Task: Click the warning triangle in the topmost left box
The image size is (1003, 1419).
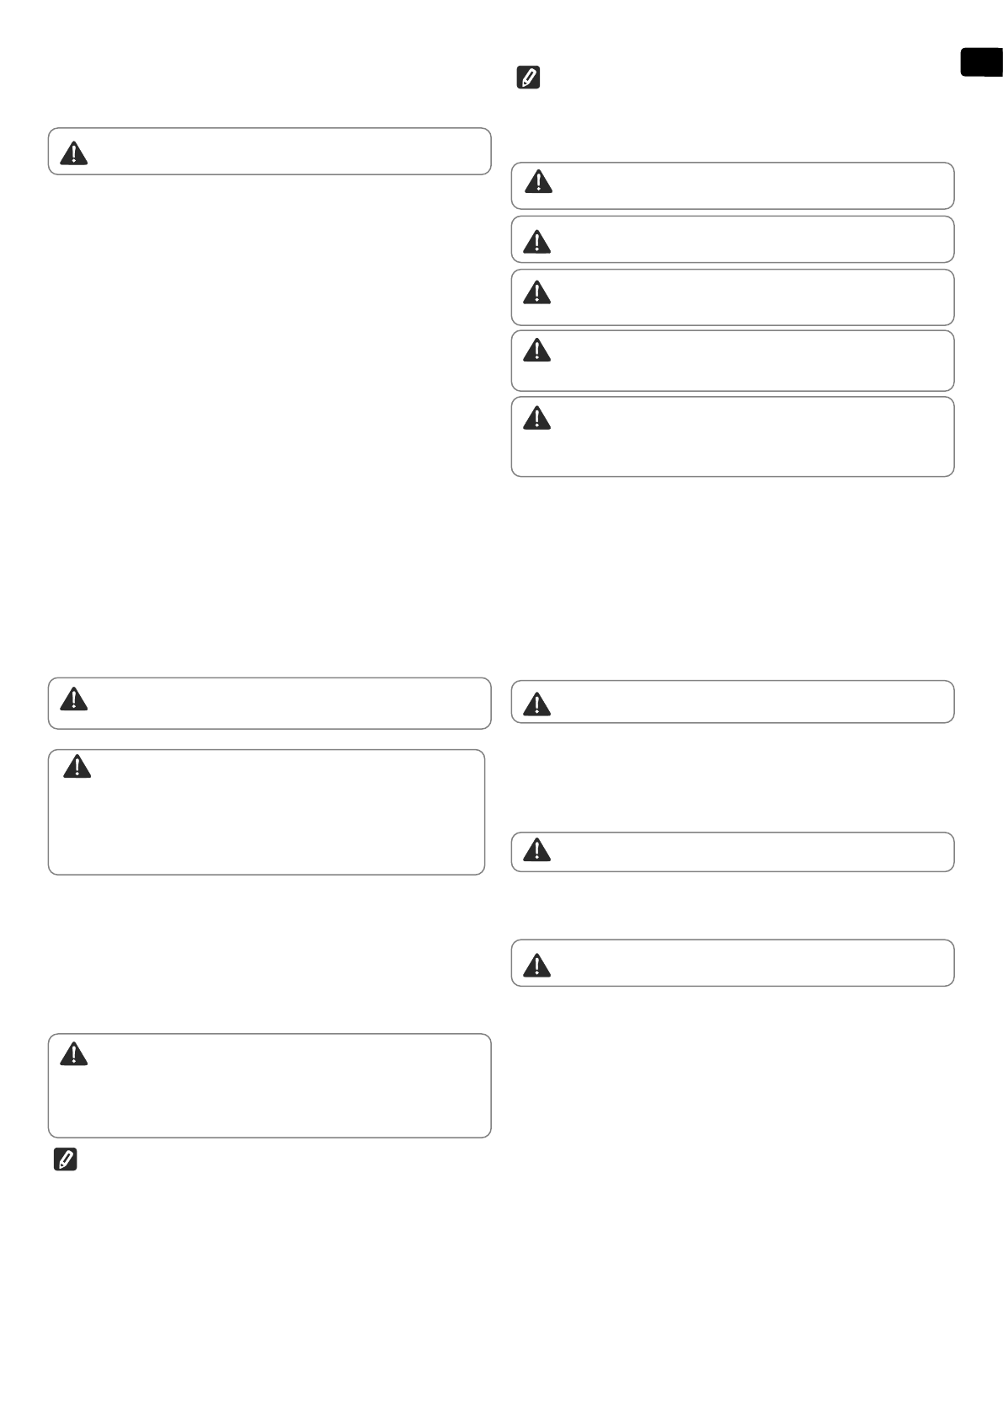Action: [74, 153]
